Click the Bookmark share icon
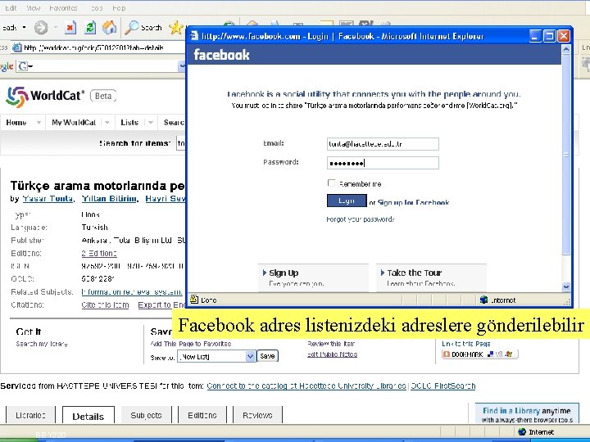This screenshot has height=442, width=590. [479, 354]
